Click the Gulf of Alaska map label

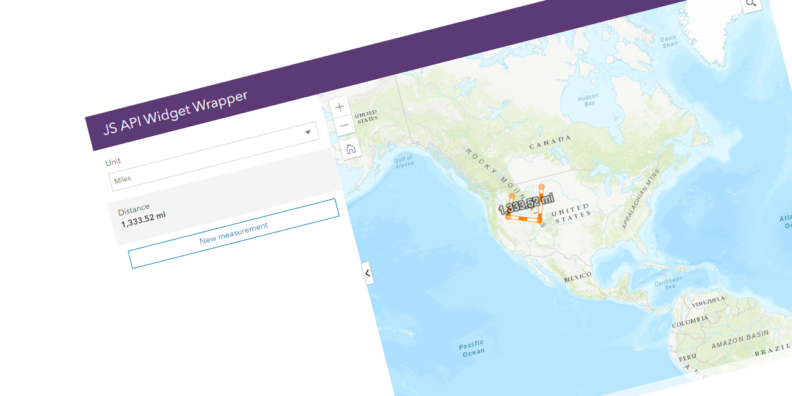(x=404, y=162)
